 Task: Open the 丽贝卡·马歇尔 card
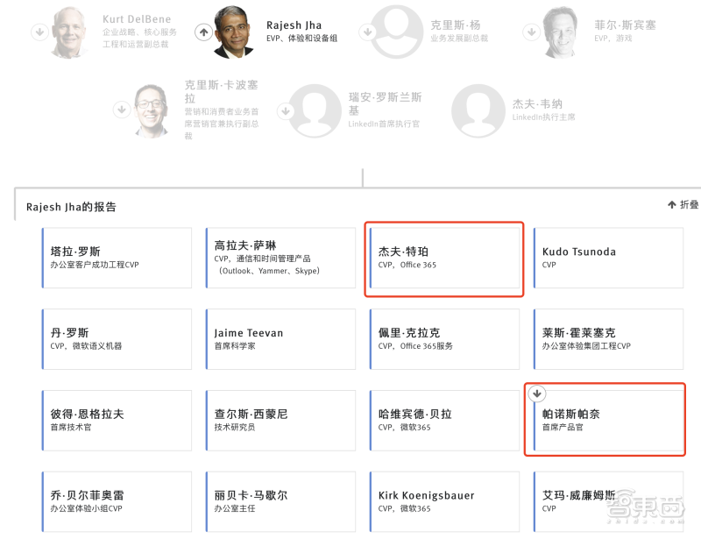(x=280, y=502)
